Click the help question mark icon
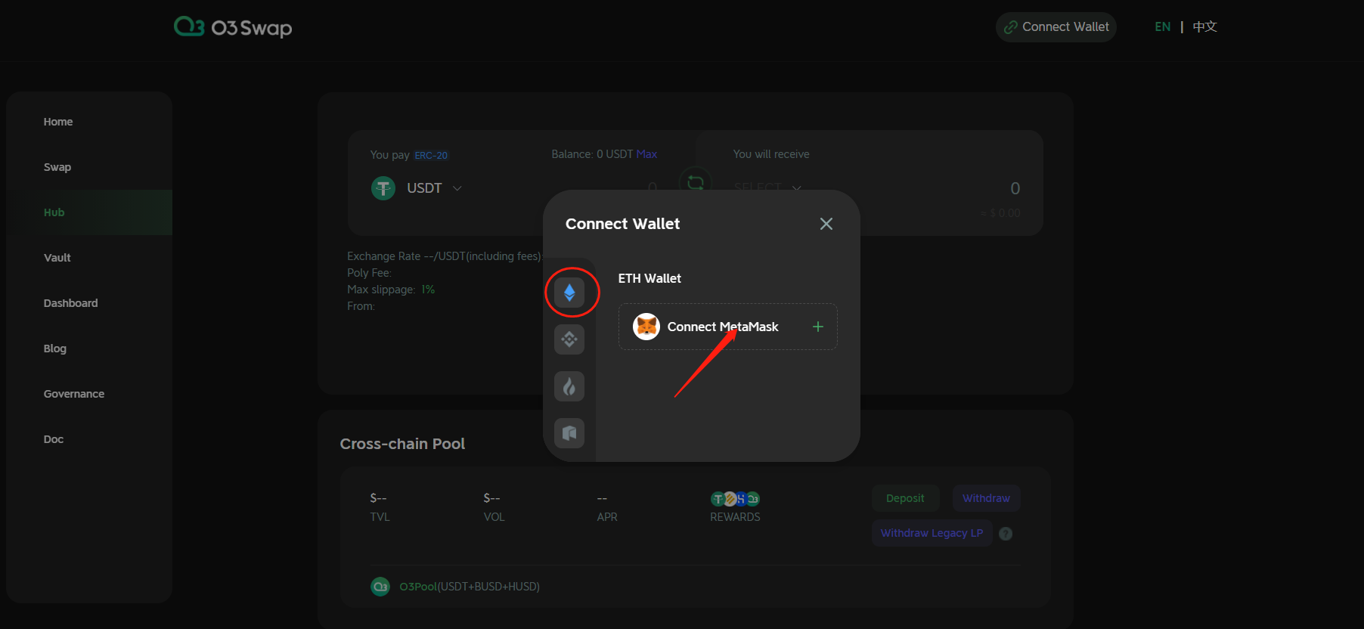This screenshot has width=1364, height=629. [x=1006, y=534]
